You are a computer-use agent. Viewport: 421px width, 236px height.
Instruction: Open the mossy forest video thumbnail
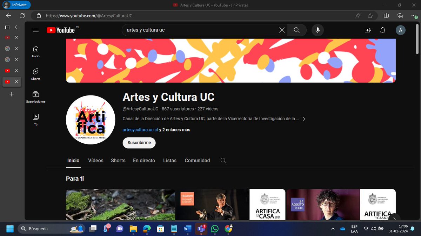120,205
